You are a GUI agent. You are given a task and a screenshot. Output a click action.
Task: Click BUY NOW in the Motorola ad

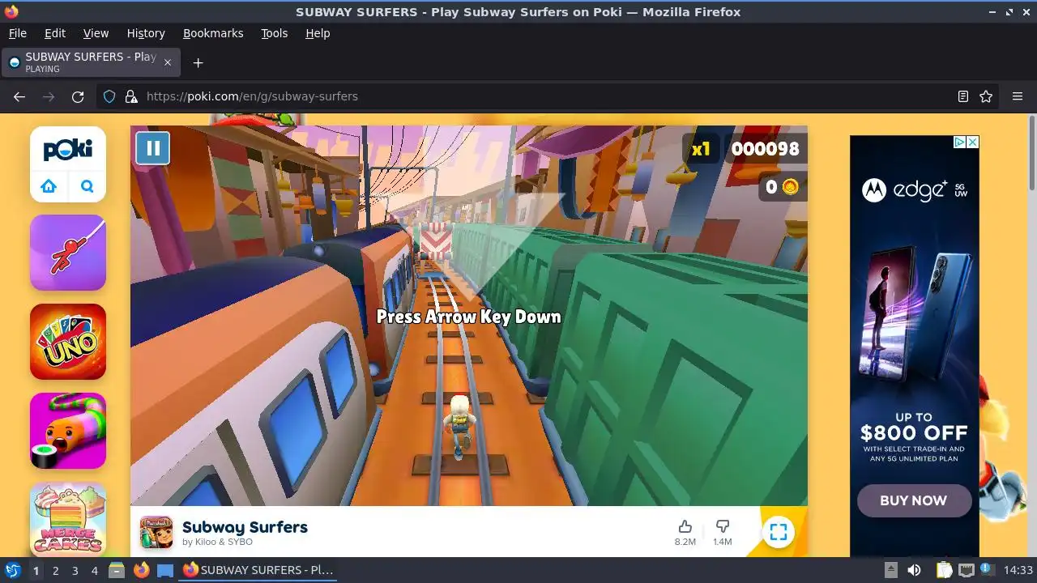tap(914, 500)
